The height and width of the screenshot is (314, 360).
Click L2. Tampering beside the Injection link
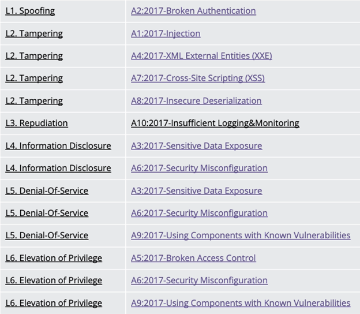34,33
